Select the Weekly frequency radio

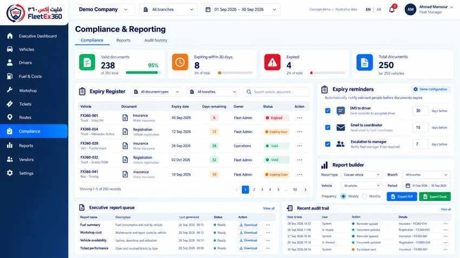pyautogui.click(x=343, y=196)
